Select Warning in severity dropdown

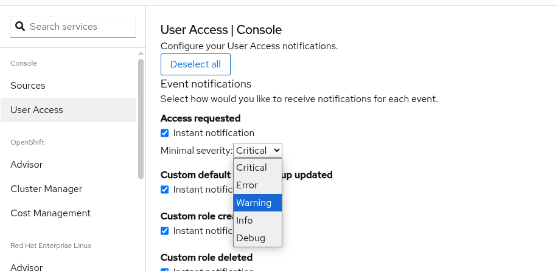(x=254, y=203)
